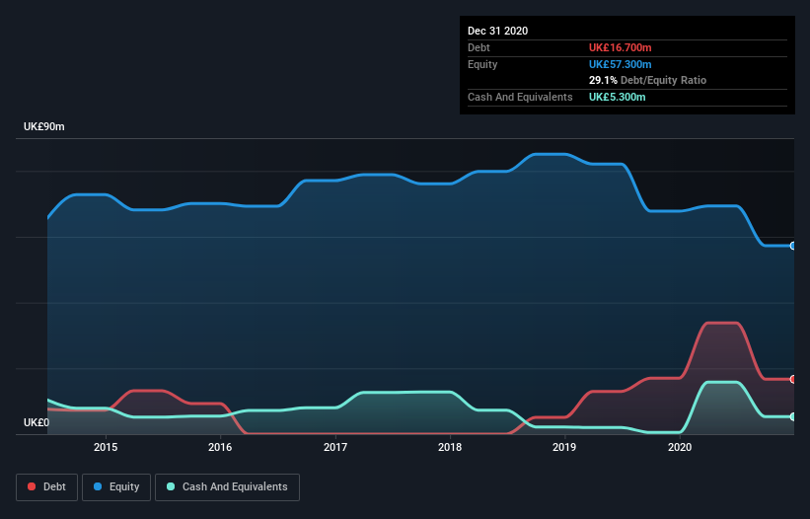Image resolution: width=810 pixels, height=519 pixels.
Task: Click the Debt line peak in 2020
Action: click(x=721, y=323)
